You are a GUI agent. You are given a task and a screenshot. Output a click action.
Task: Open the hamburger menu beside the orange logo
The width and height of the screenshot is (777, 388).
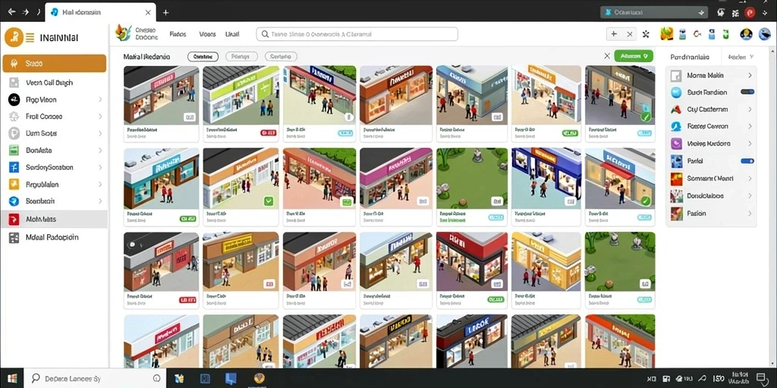coord(30,37)
